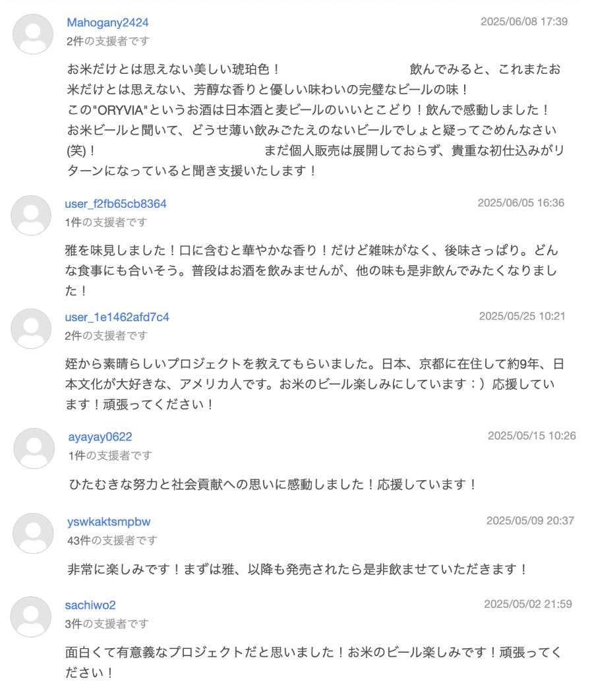Click the avatar beside user_f2fb65cb8364
This screenshot has height=699, width=592.
[31, 215]
